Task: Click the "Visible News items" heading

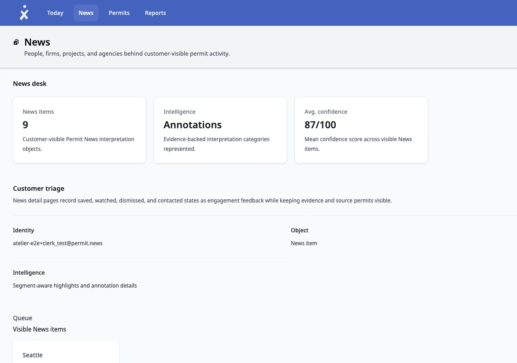Action: point(40,329)
